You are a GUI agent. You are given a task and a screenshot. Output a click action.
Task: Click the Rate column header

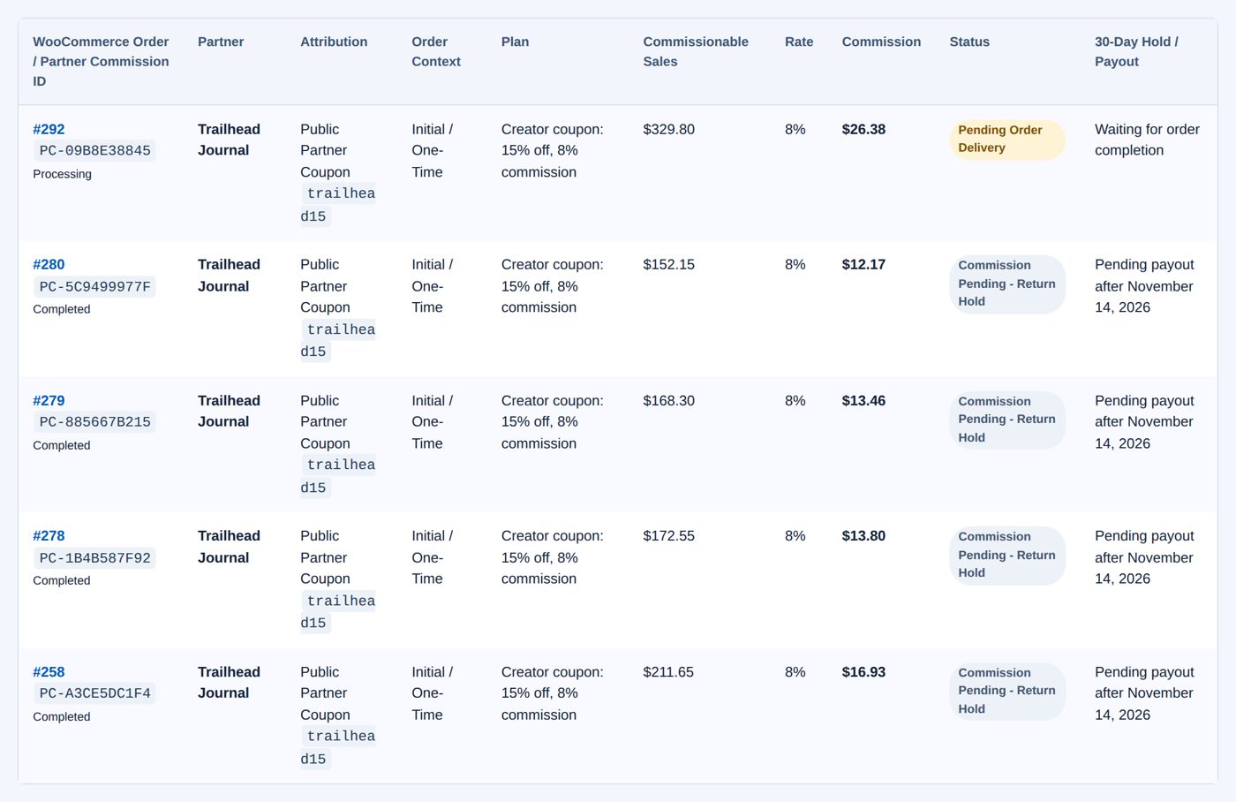coord(799,42)
